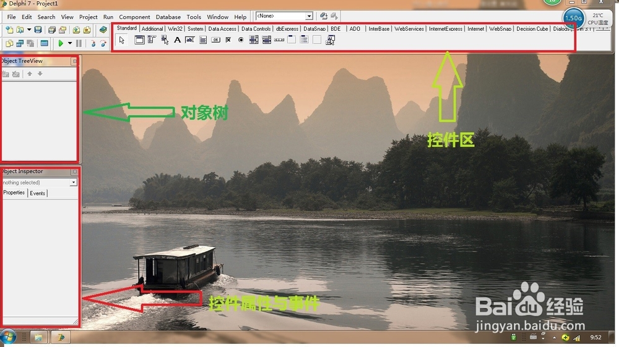Open the Component menu

click(134, 17)
